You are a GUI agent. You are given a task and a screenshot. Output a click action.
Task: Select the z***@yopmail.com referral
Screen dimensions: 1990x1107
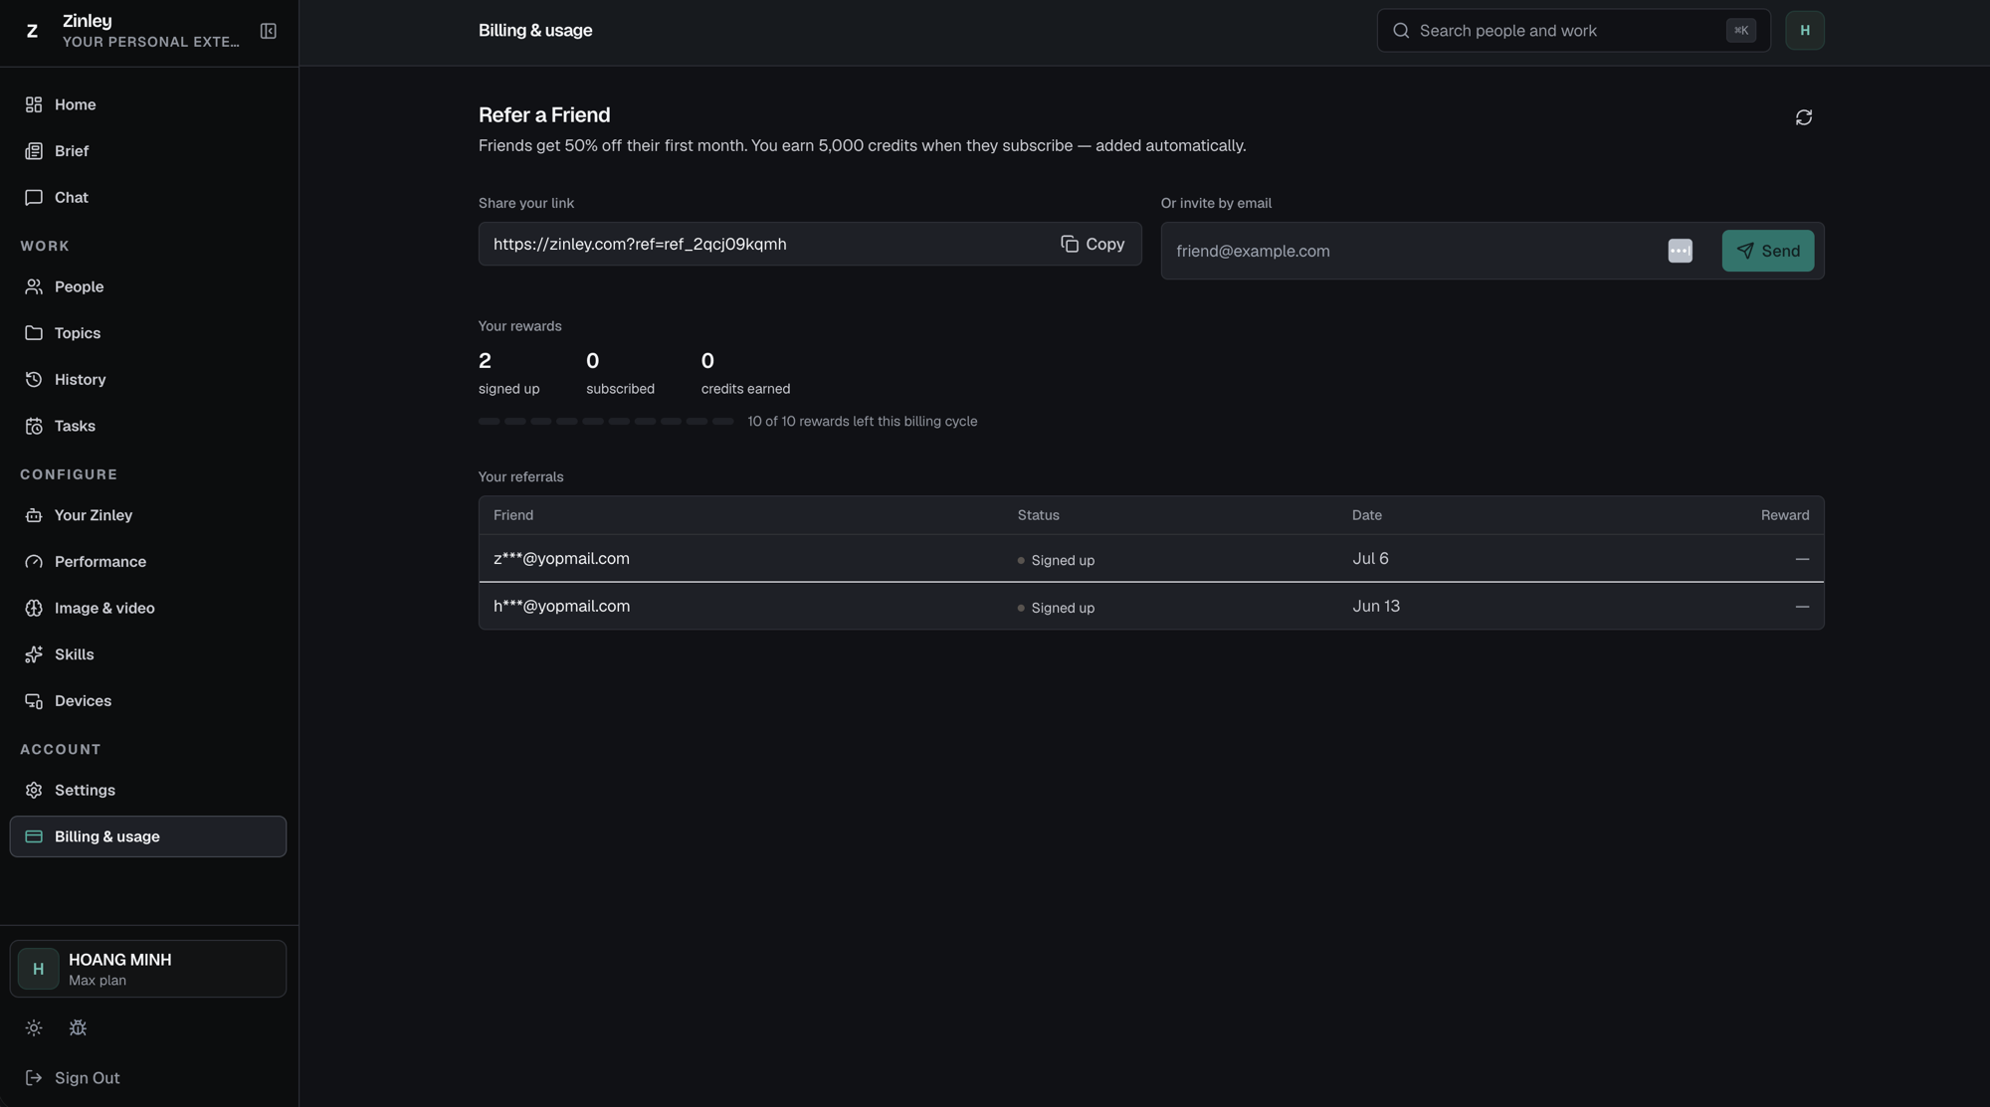(1151, 559)
